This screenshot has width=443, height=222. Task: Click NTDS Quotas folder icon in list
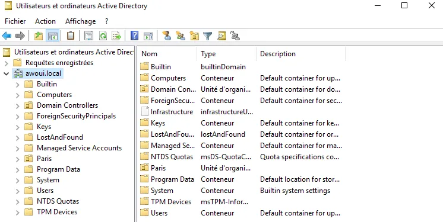coord(144,157)
